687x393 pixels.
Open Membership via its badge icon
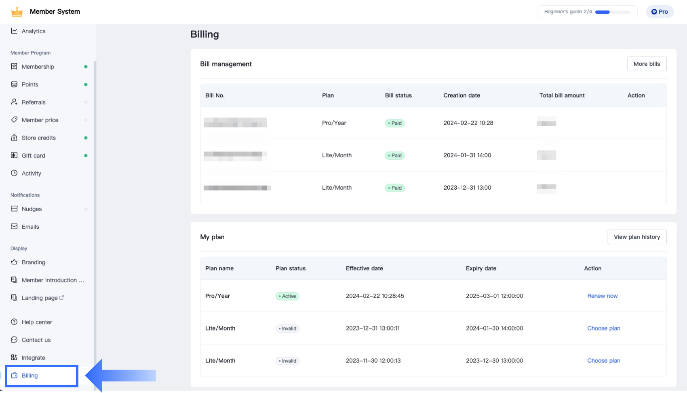[14, 67]
